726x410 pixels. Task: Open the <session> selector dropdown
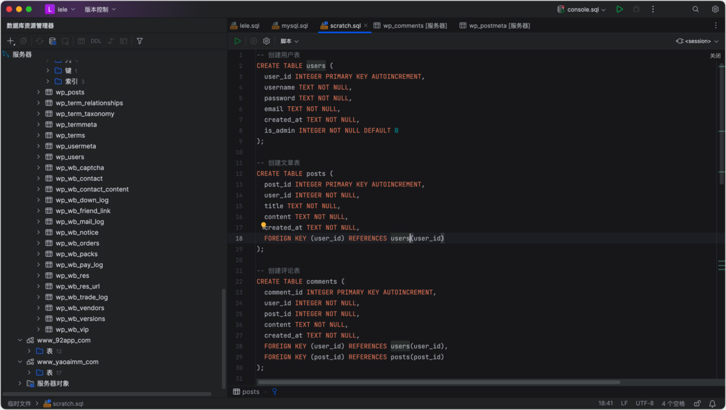(698, 41)
